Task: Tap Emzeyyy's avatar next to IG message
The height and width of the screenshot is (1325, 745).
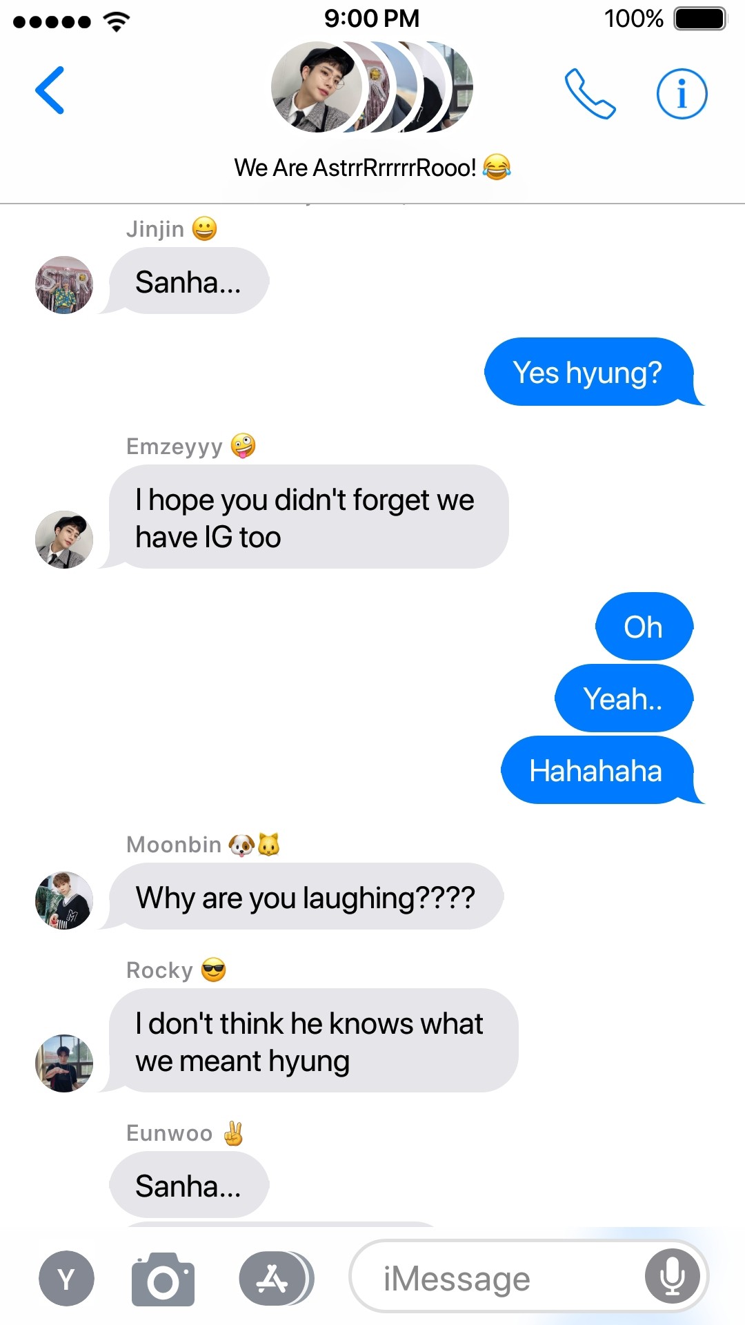Action: 64,540
